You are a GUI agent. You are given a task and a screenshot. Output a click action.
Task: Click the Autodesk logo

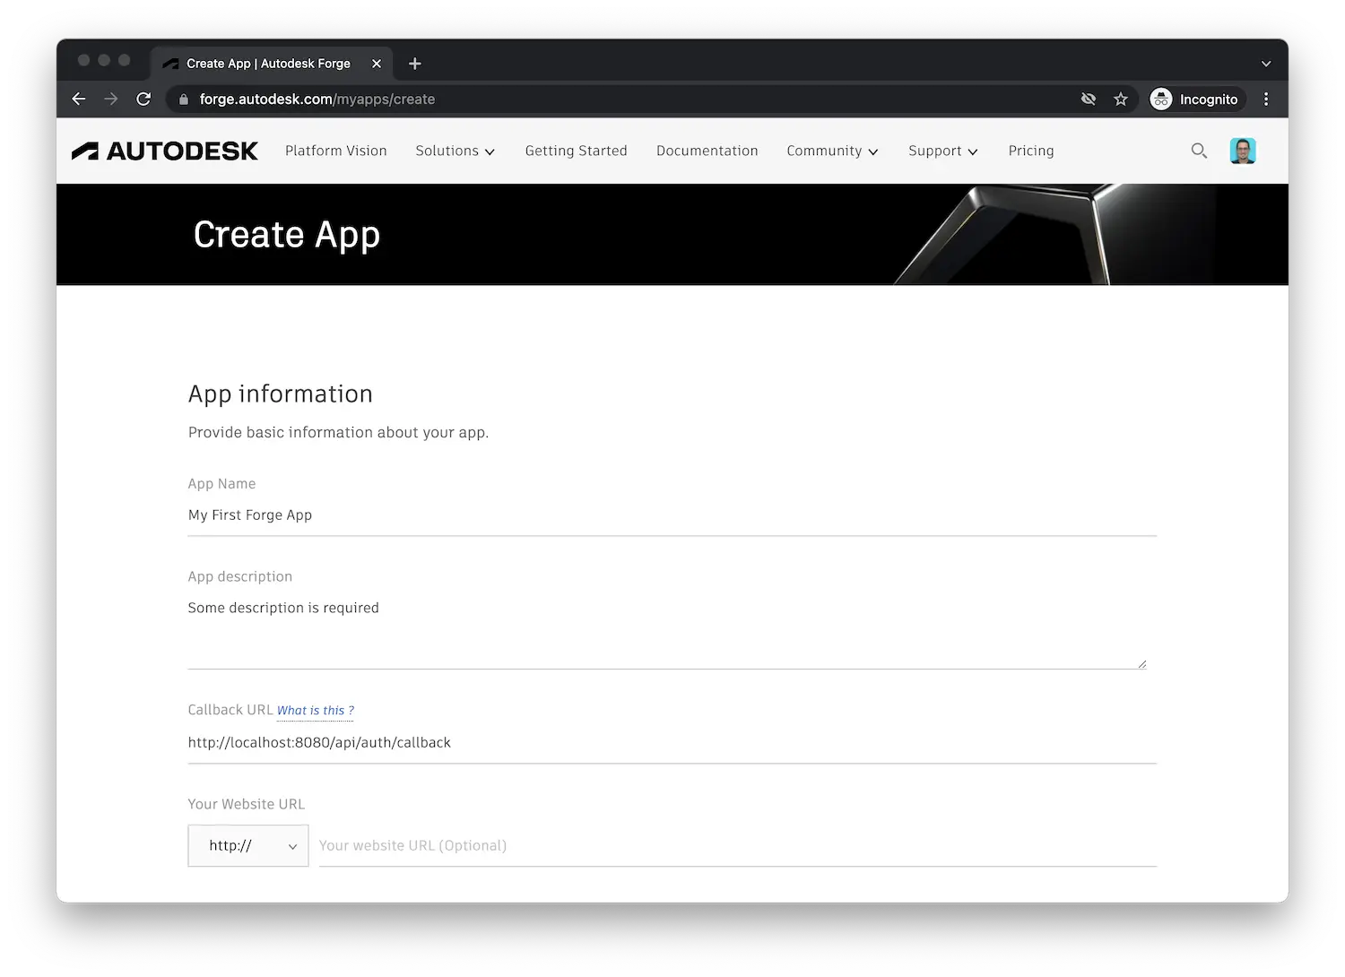(x=165, y=151)
